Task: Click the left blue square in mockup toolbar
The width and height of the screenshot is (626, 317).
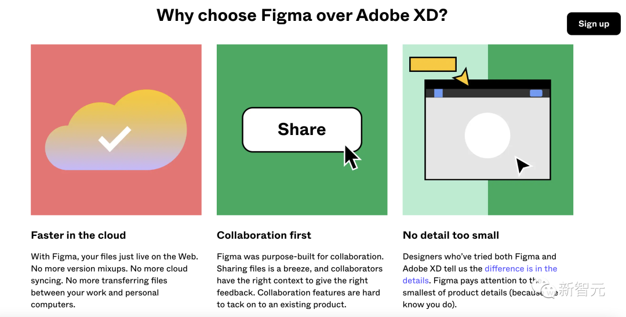Action: [x=438, y=93]
